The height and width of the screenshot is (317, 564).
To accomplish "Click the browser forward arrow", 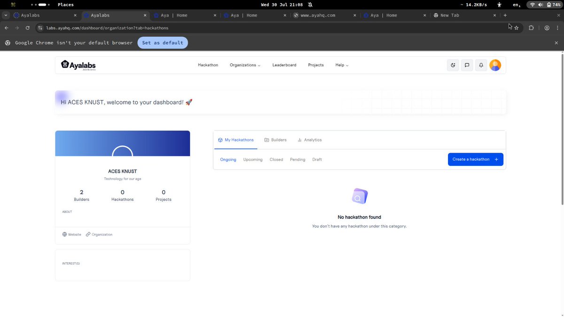I will [17, 28].
